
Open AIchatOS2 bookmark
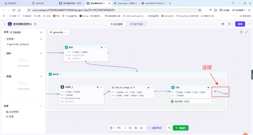[x=167, y=16]
